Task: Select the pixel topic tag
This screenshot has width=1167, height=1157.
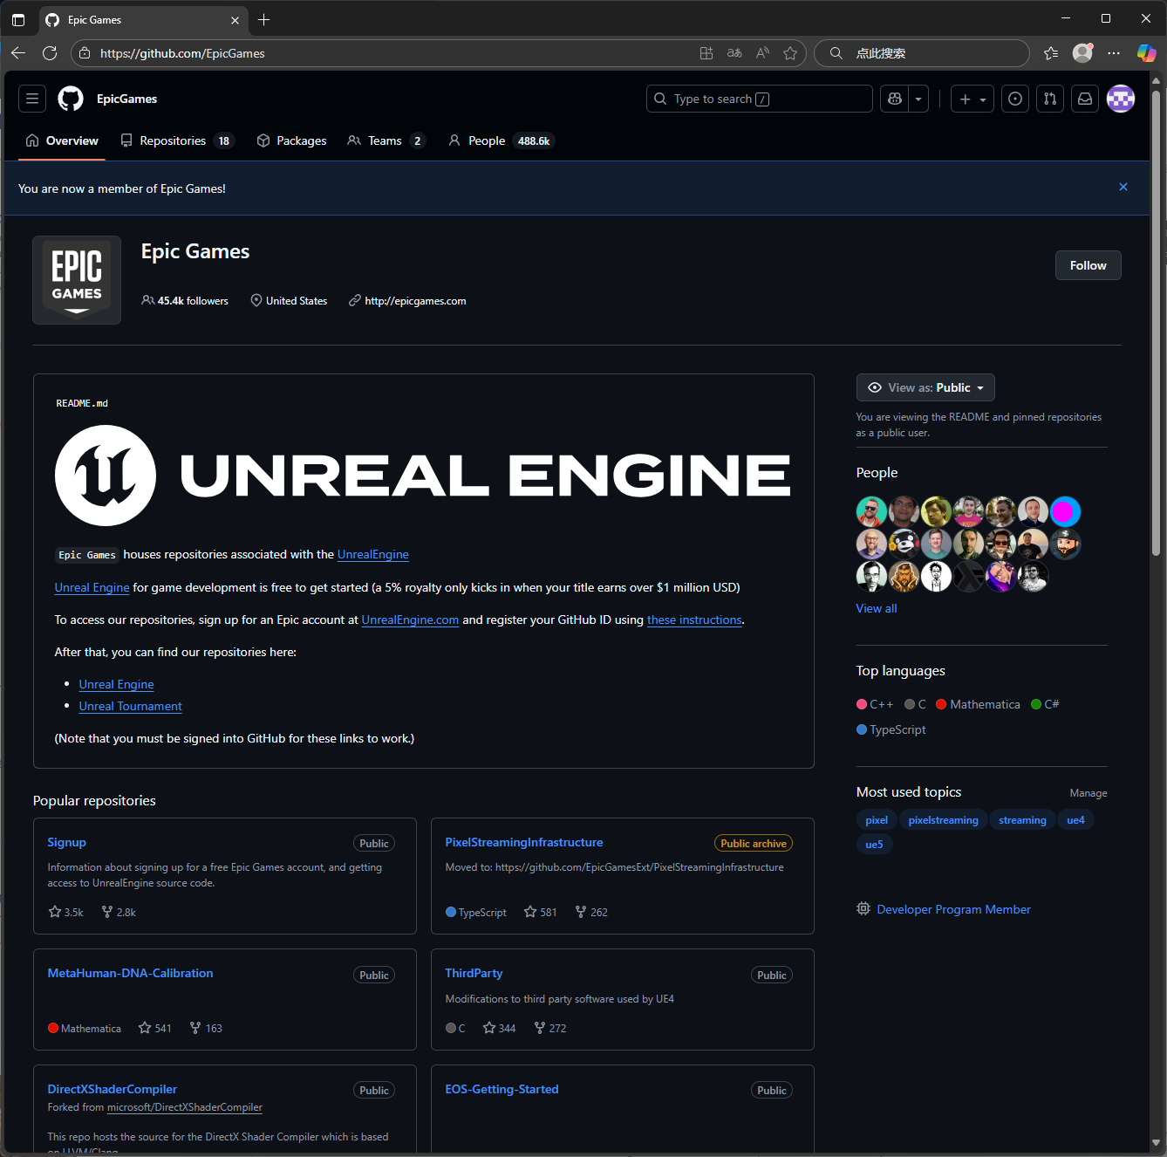Action: click(x=877, y=820)
